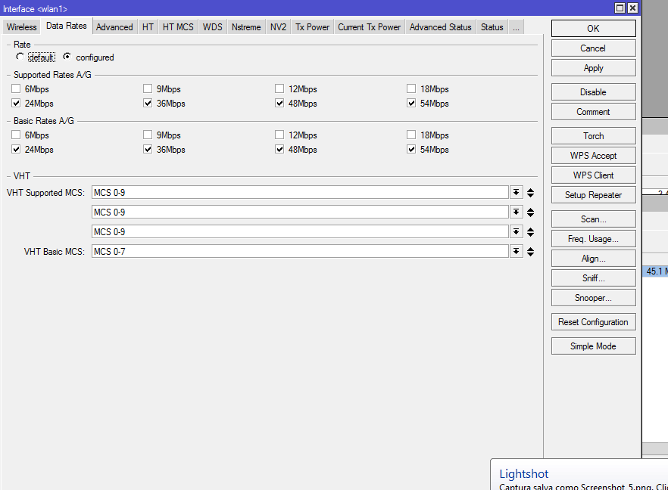Click up/down arrows of second VHT Supported MCS
This screenshot has width=668, height=490.
(x=530, y=212)
